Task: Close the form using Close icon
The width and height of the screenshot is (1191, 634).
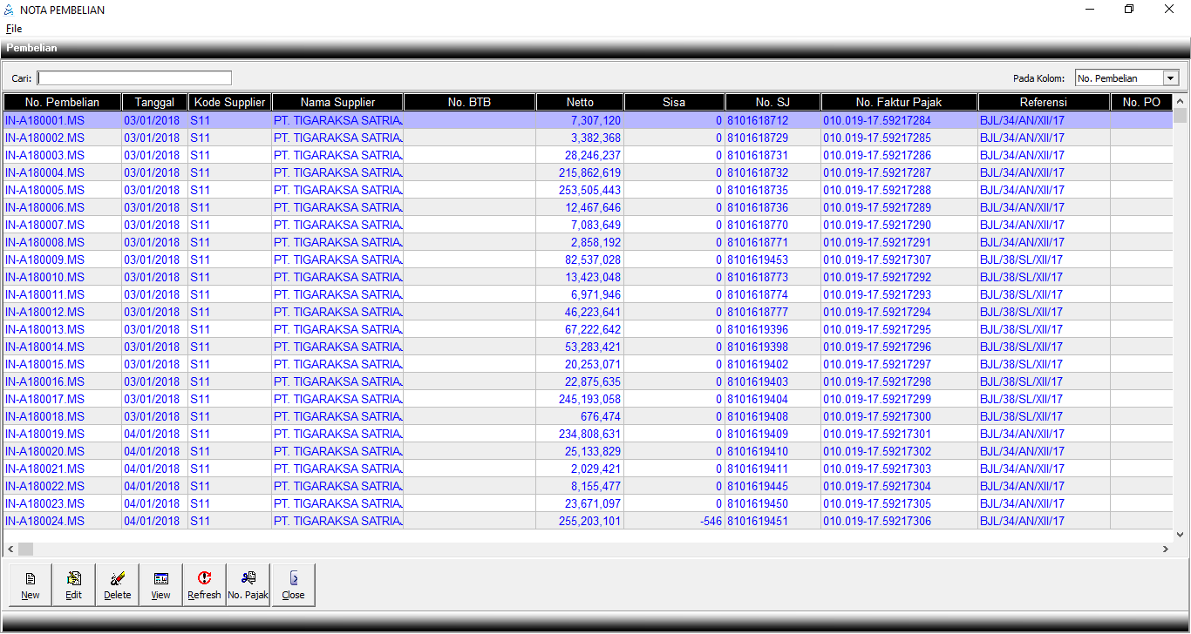Action: pyautogui.click(x=293, y=584)
